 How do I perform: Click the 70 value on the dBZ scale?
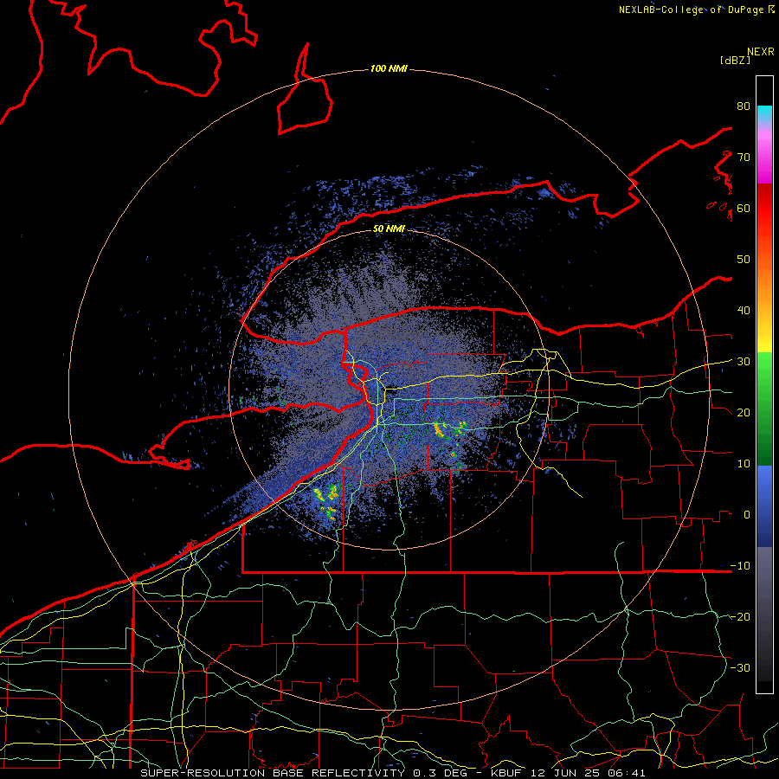[x=744, y=158]
